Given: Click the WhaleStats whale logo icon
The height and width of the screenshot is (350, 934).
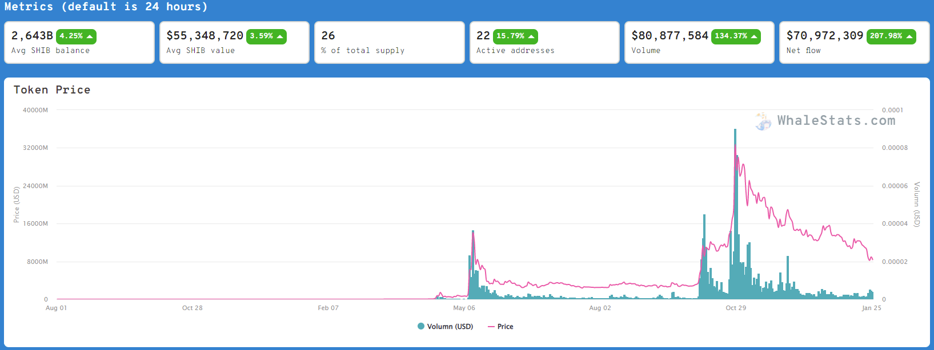Looking at the screenshot, I should 763,121.
